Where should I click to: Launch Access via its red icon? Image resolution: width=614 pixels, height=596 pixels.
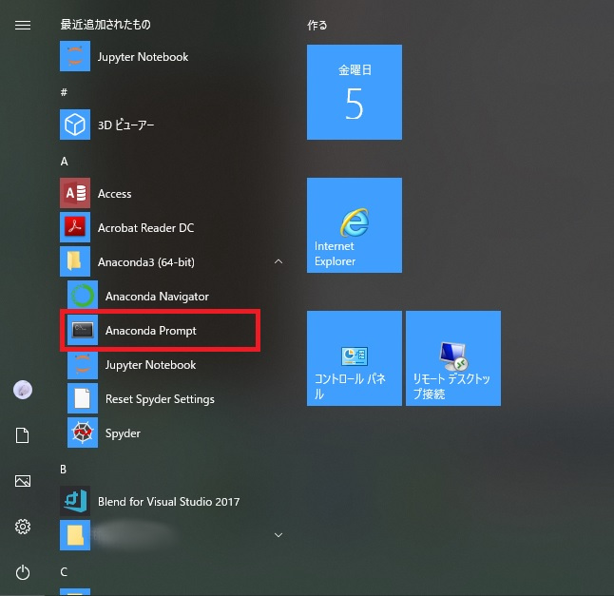[x=75, y=193]
